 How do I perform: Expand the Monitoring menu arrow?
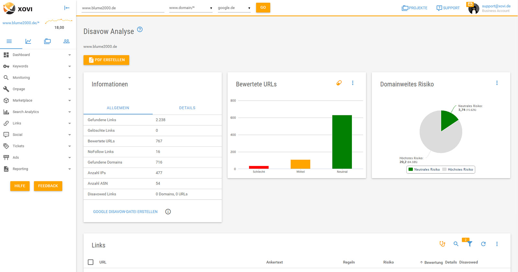(70, 78)
